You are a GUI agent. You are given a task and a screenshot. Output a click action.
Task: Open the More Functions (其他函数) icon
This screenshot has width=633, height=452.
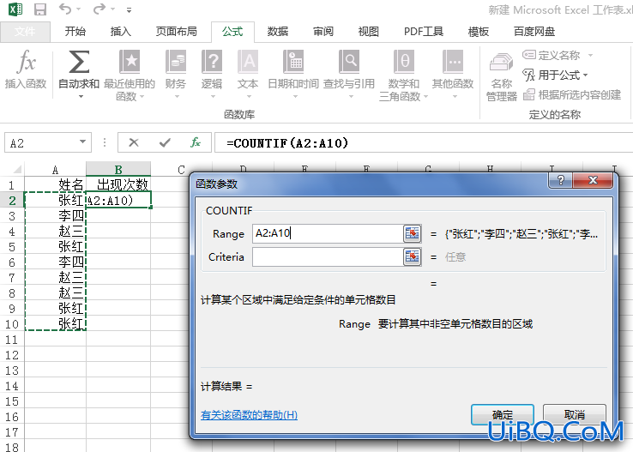pyautogui.click(x=453, y=62)
